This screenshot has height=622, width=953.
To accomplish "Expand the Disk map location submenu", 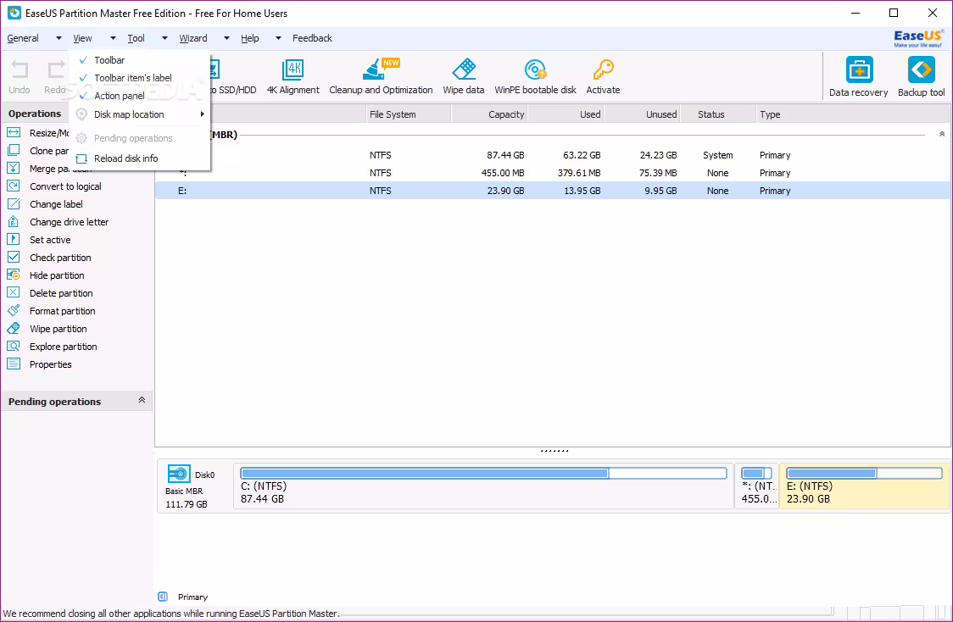I will point(141,114).
